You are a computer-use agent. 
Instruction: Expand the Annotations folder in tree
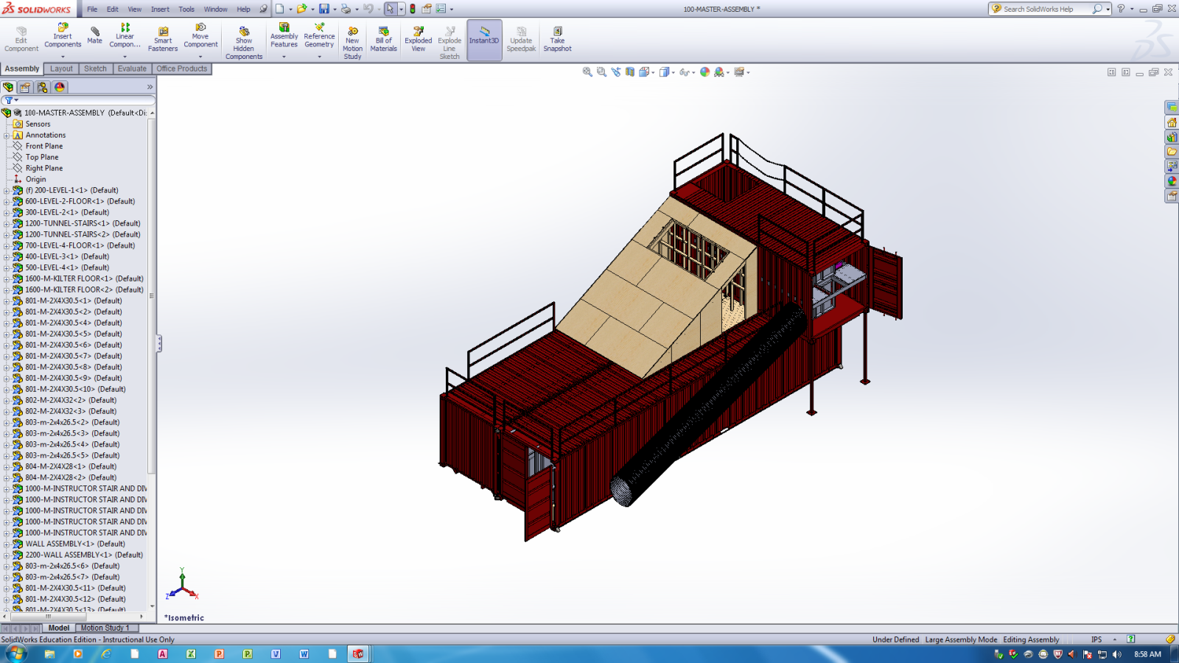tap(7, 135)
